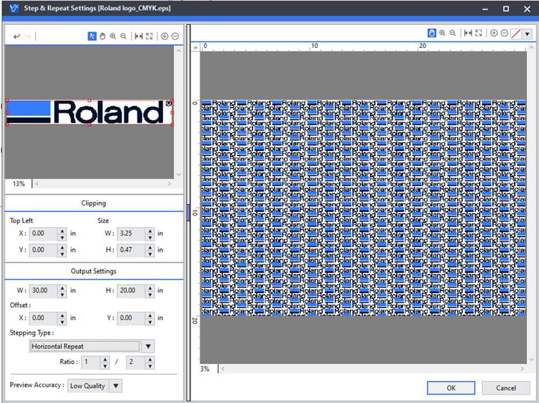Open dropdown arrow beside red line swatch
The height and width of the screenshot is (403, 539).
click(x=527, y=33)
